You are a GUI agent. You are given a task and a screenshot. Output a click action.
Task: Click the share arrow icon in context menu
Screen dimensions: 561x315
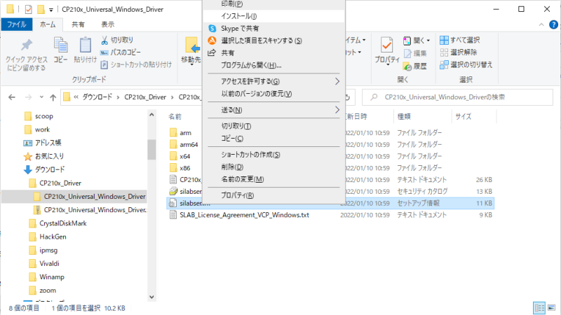(212, 53)
